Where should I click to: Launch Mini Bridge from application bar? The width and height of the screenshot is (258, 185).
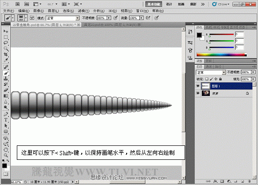coord(27,4)
